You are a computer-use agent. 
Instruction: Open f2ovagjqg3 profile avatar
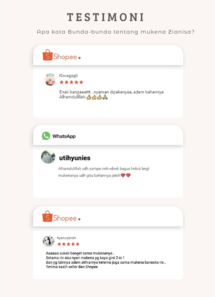tap(50, 79)
